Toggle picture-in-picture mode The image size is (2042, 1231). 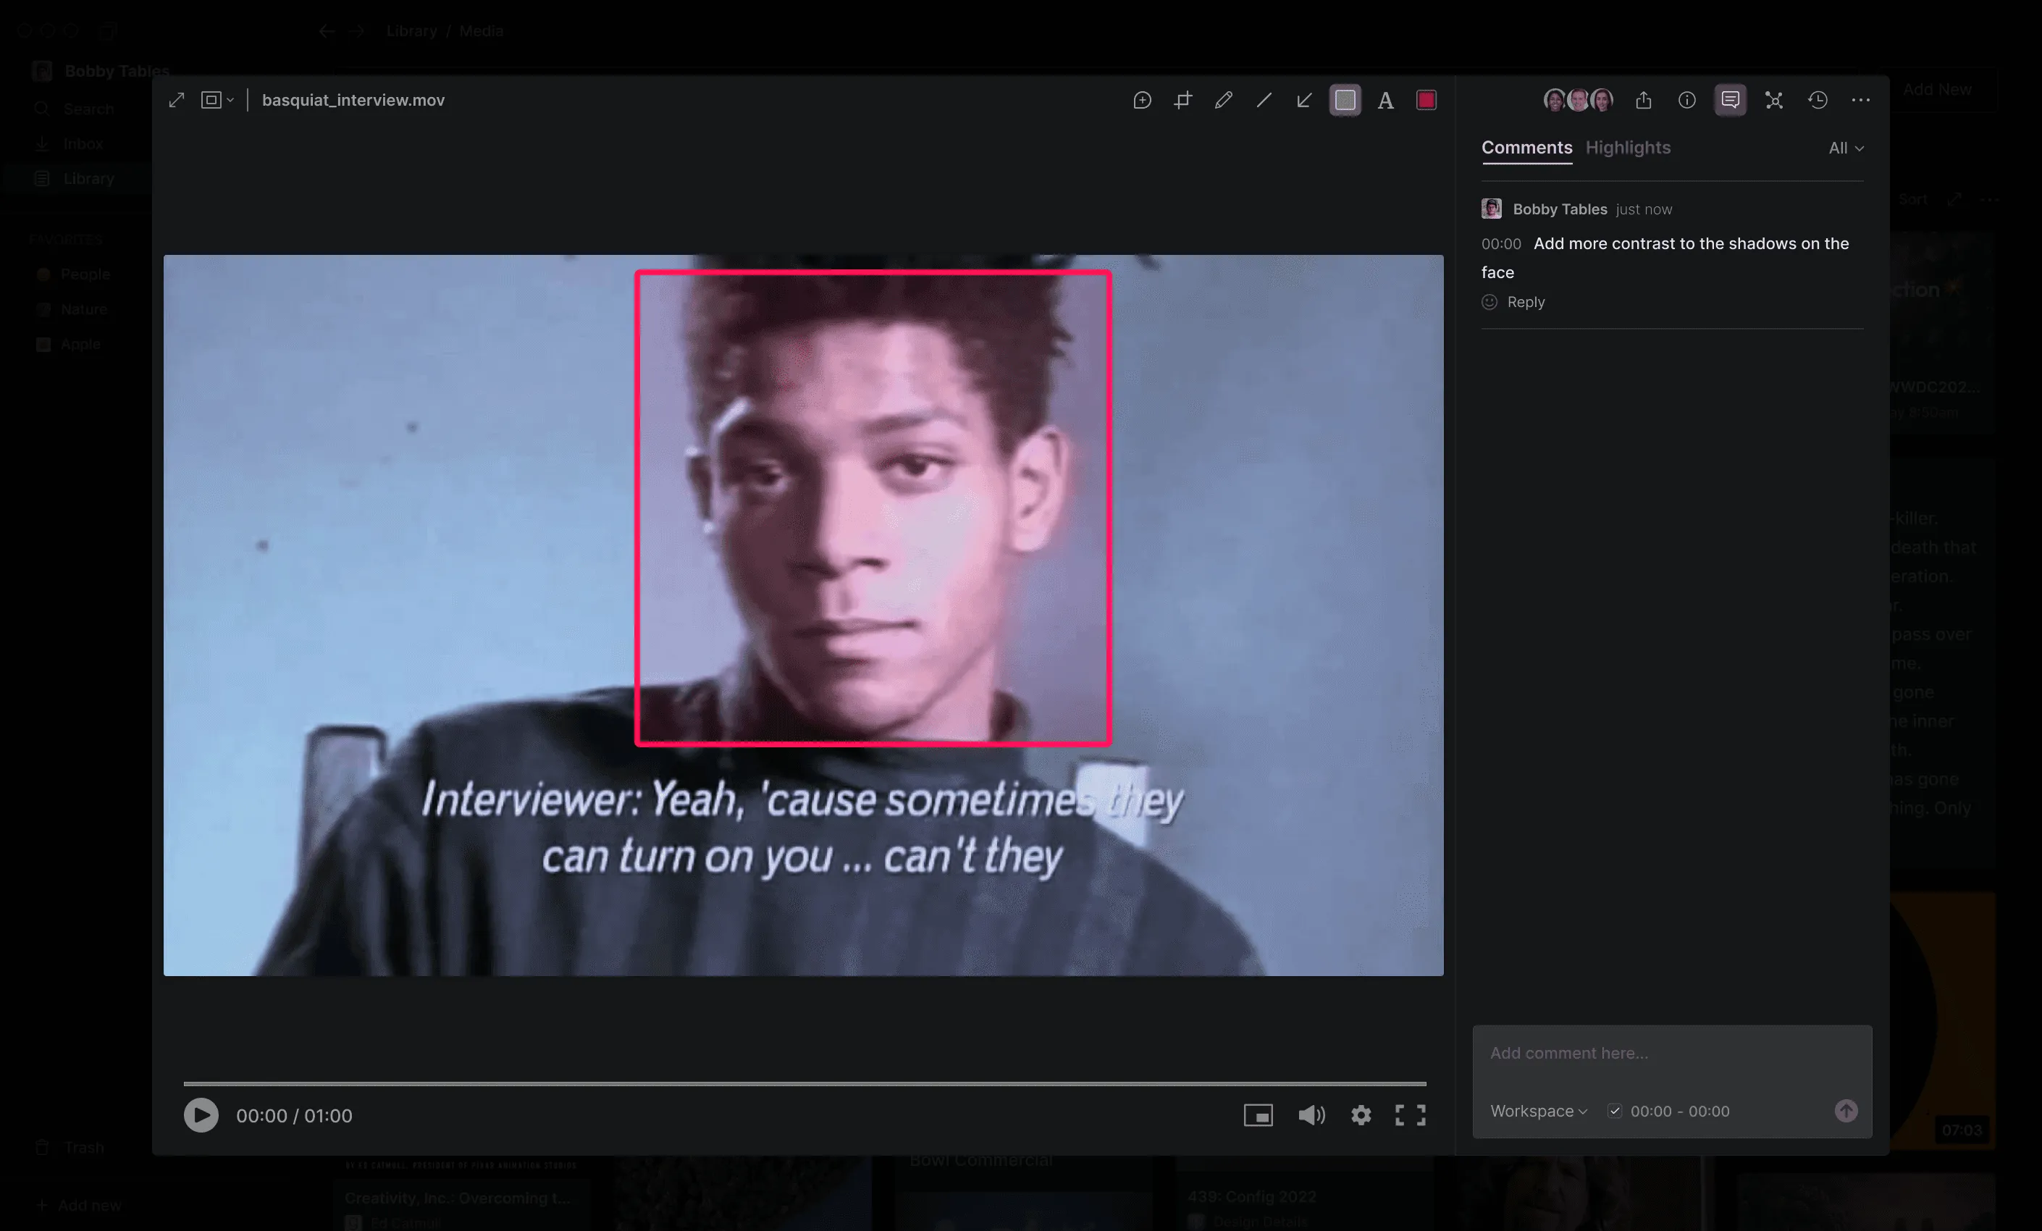pyautogui.click(x=1258, y=1115)
